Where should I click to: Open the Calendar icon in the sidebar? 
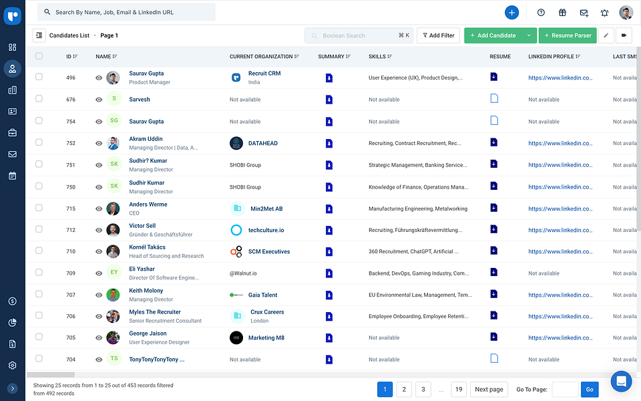coord(12,175)
